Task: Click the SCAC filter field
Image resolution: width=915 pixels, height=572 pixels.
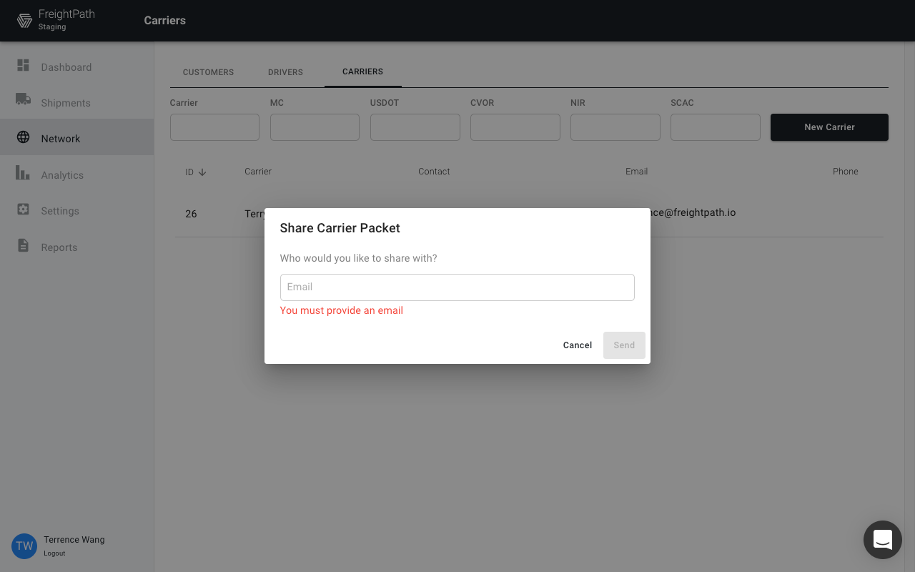Action: pyautogui.click(x=715, y=127)
